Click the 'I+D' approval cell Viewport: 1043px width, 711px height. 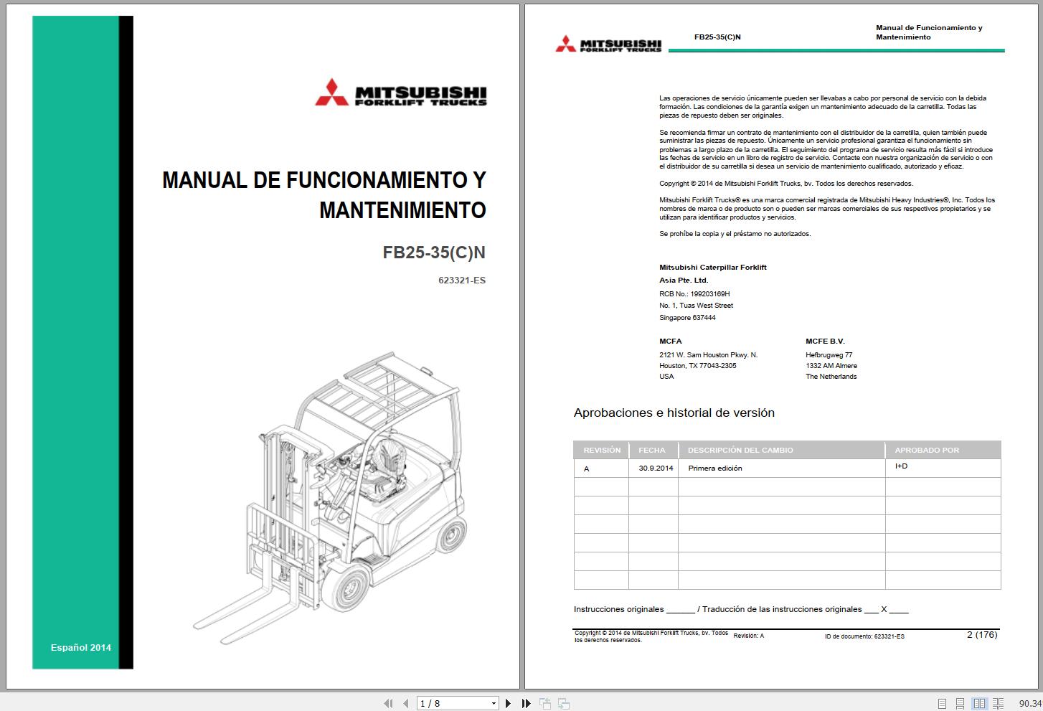pyautogui.click(x=901, y=466)
